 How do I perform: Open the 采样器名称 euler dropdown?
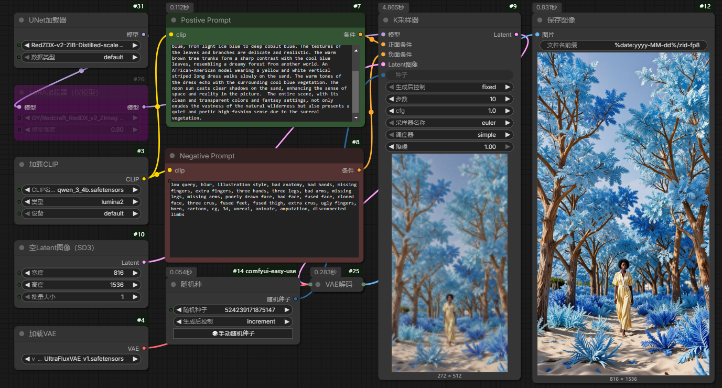[449, 123]
